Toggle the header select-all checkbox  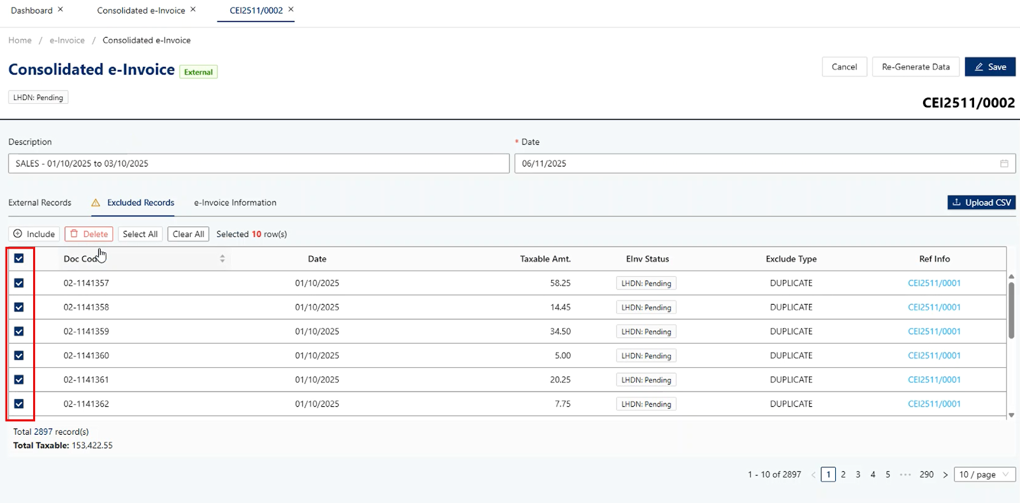click(19, 259)
